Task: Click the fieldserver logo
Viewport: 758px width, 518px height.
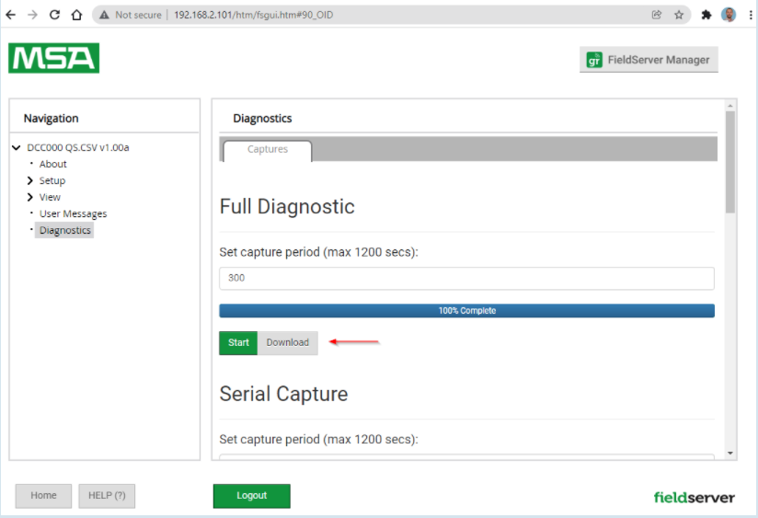Action: 694,497
